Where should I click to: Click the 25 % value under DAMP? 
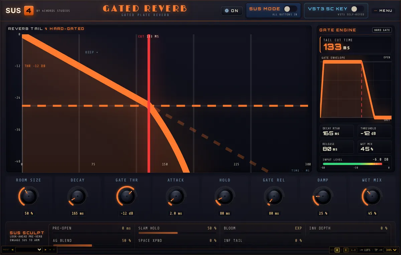[x=322, y=213]
